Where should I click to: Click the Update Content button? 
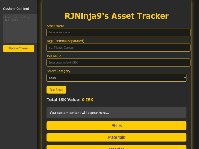pyautogui.click(x=19, y=49)
